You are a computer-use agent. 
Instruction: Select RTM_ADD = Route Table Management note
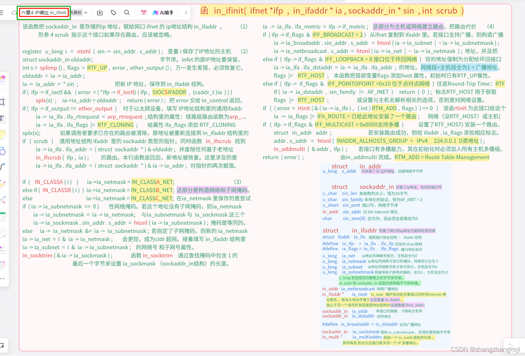click(x=442, y=157)
